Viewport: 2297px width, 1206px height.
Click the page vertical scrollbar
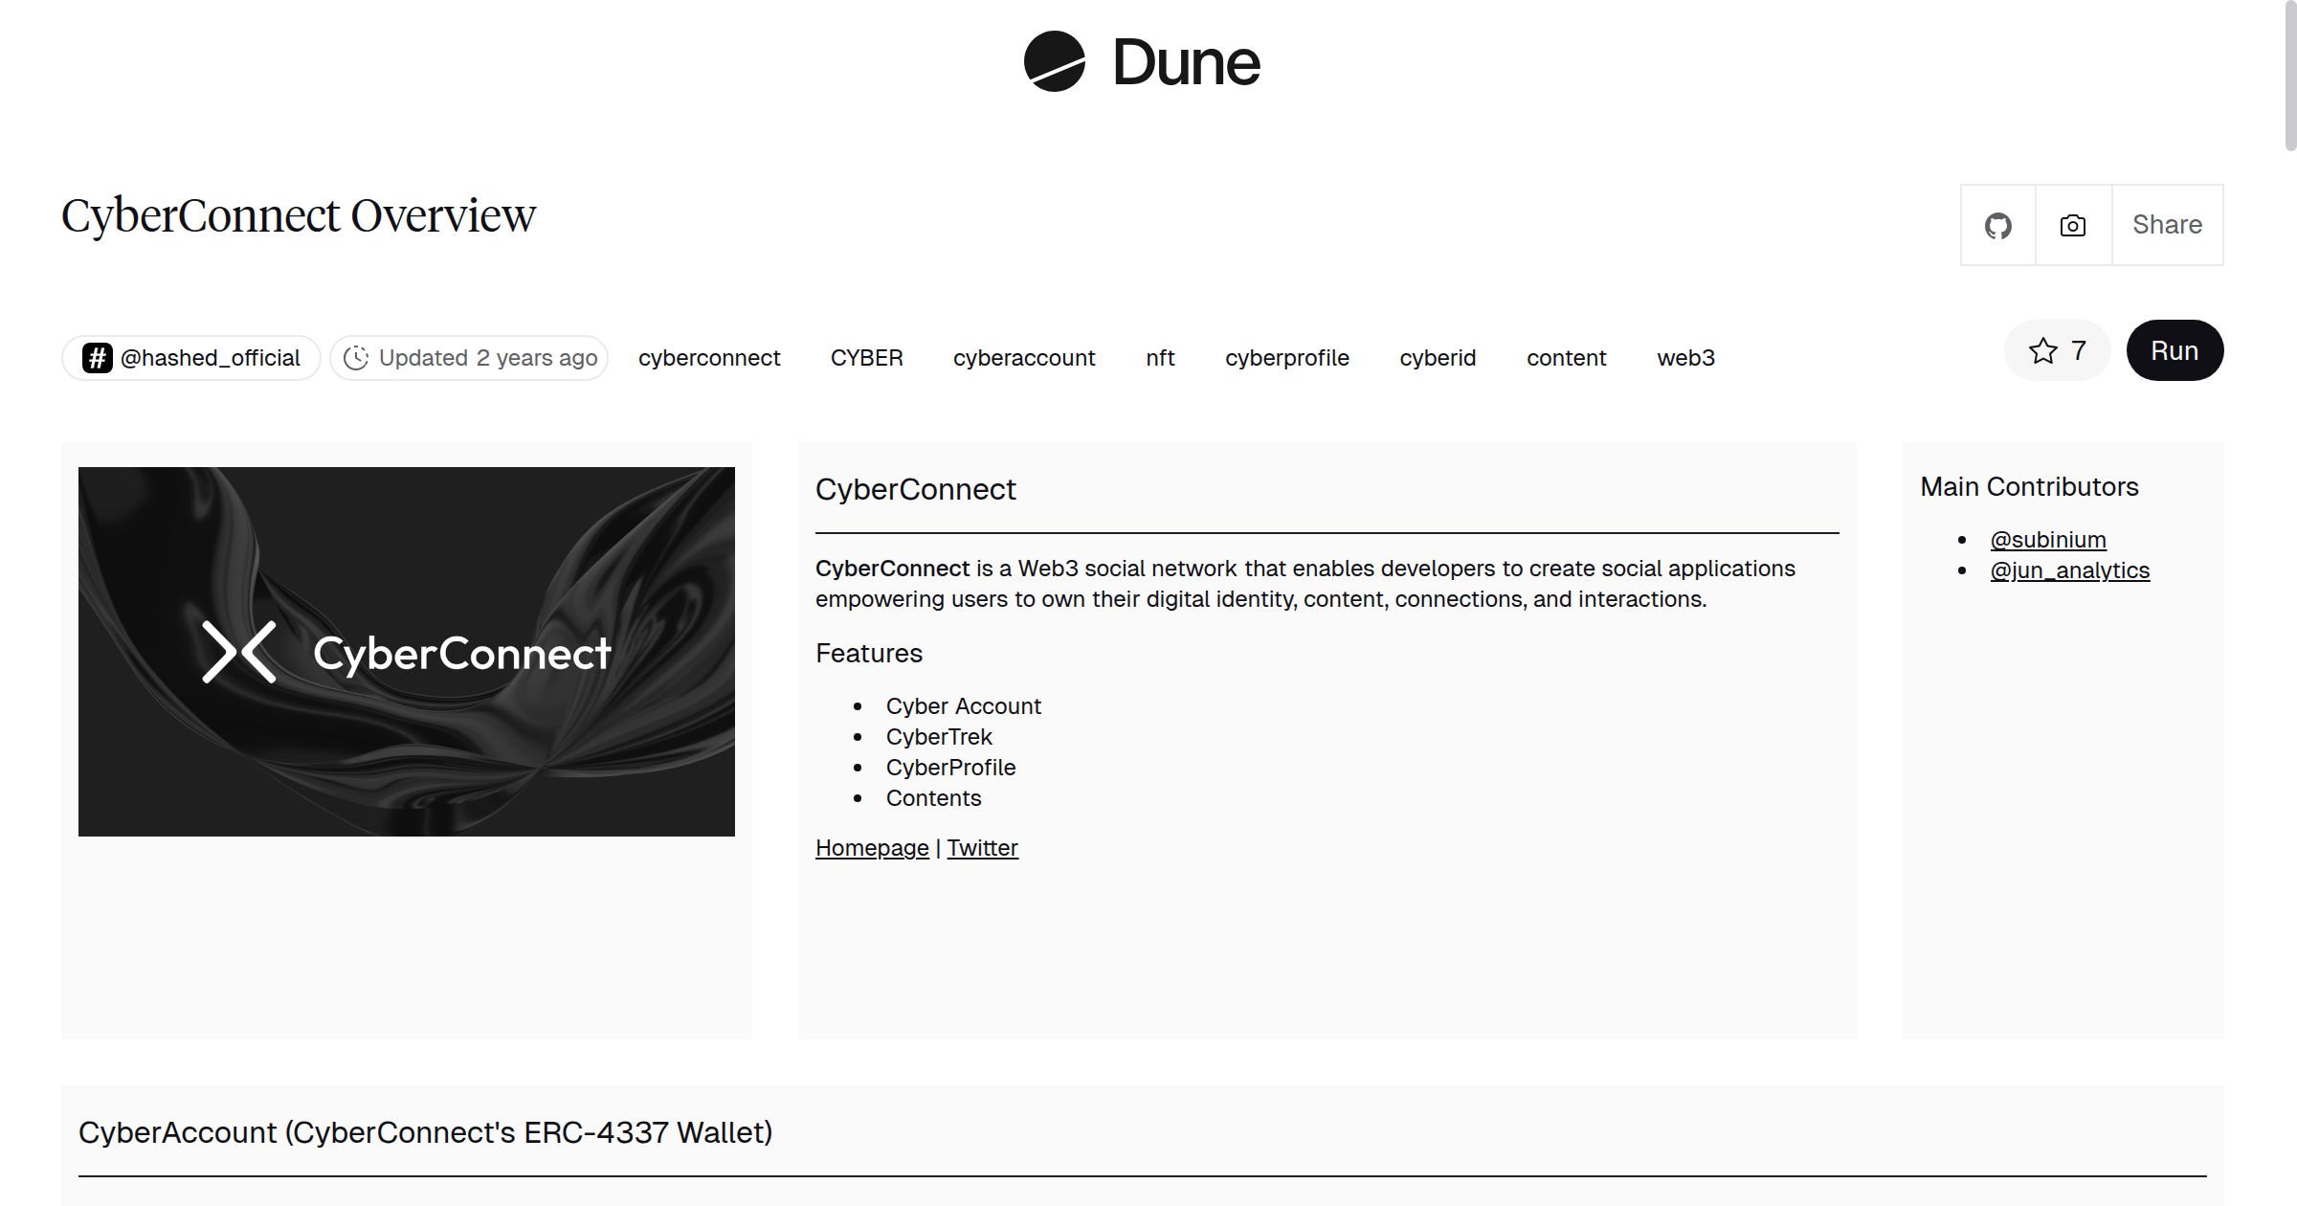pyautogui.click(x=2289, y=77)
